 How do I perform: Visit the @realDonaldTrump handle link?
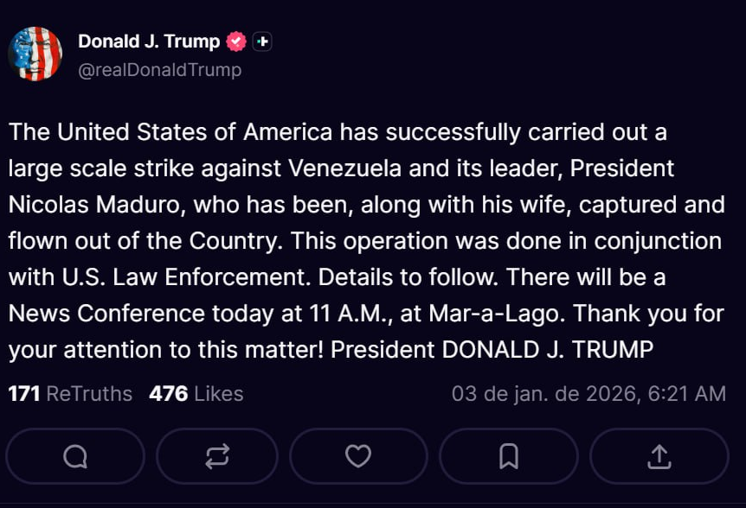159,70
